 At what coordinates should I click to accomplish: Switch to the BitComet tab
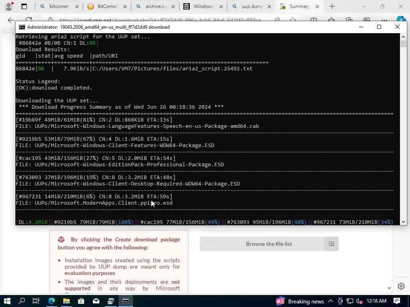[107, 6]
